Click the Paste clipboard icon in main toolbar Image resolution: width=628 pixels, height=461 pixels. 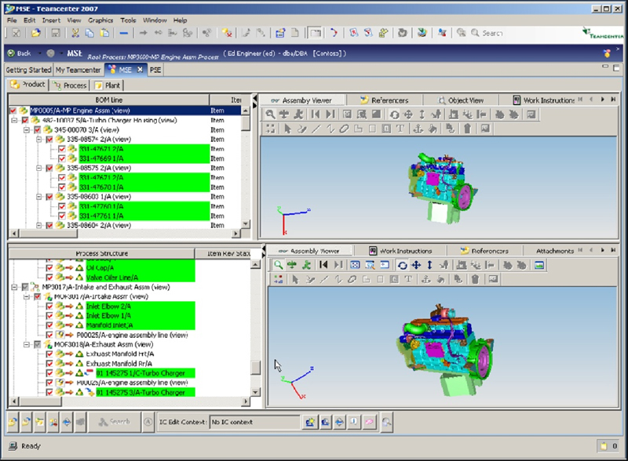click(104, 33)
